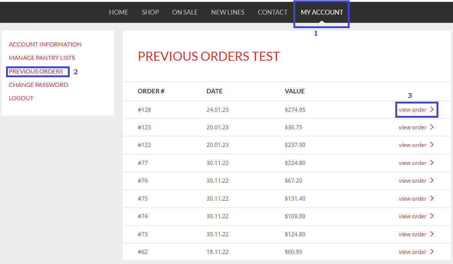
Task: Go to the Shop page
Action: click(150, 12)
